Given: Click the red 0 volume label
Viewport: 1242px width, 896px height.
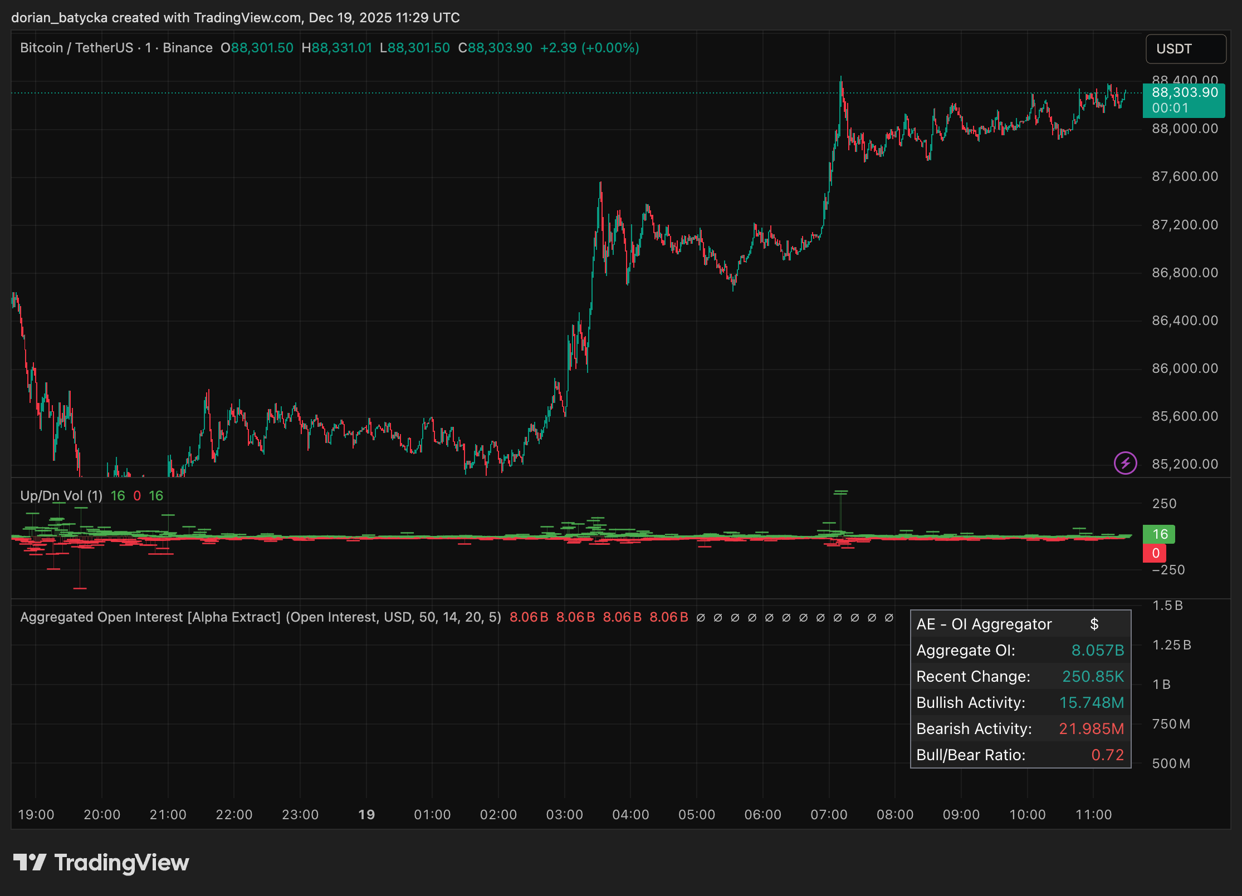Looking at the screenshot, I should click(x=1155, y=553).
